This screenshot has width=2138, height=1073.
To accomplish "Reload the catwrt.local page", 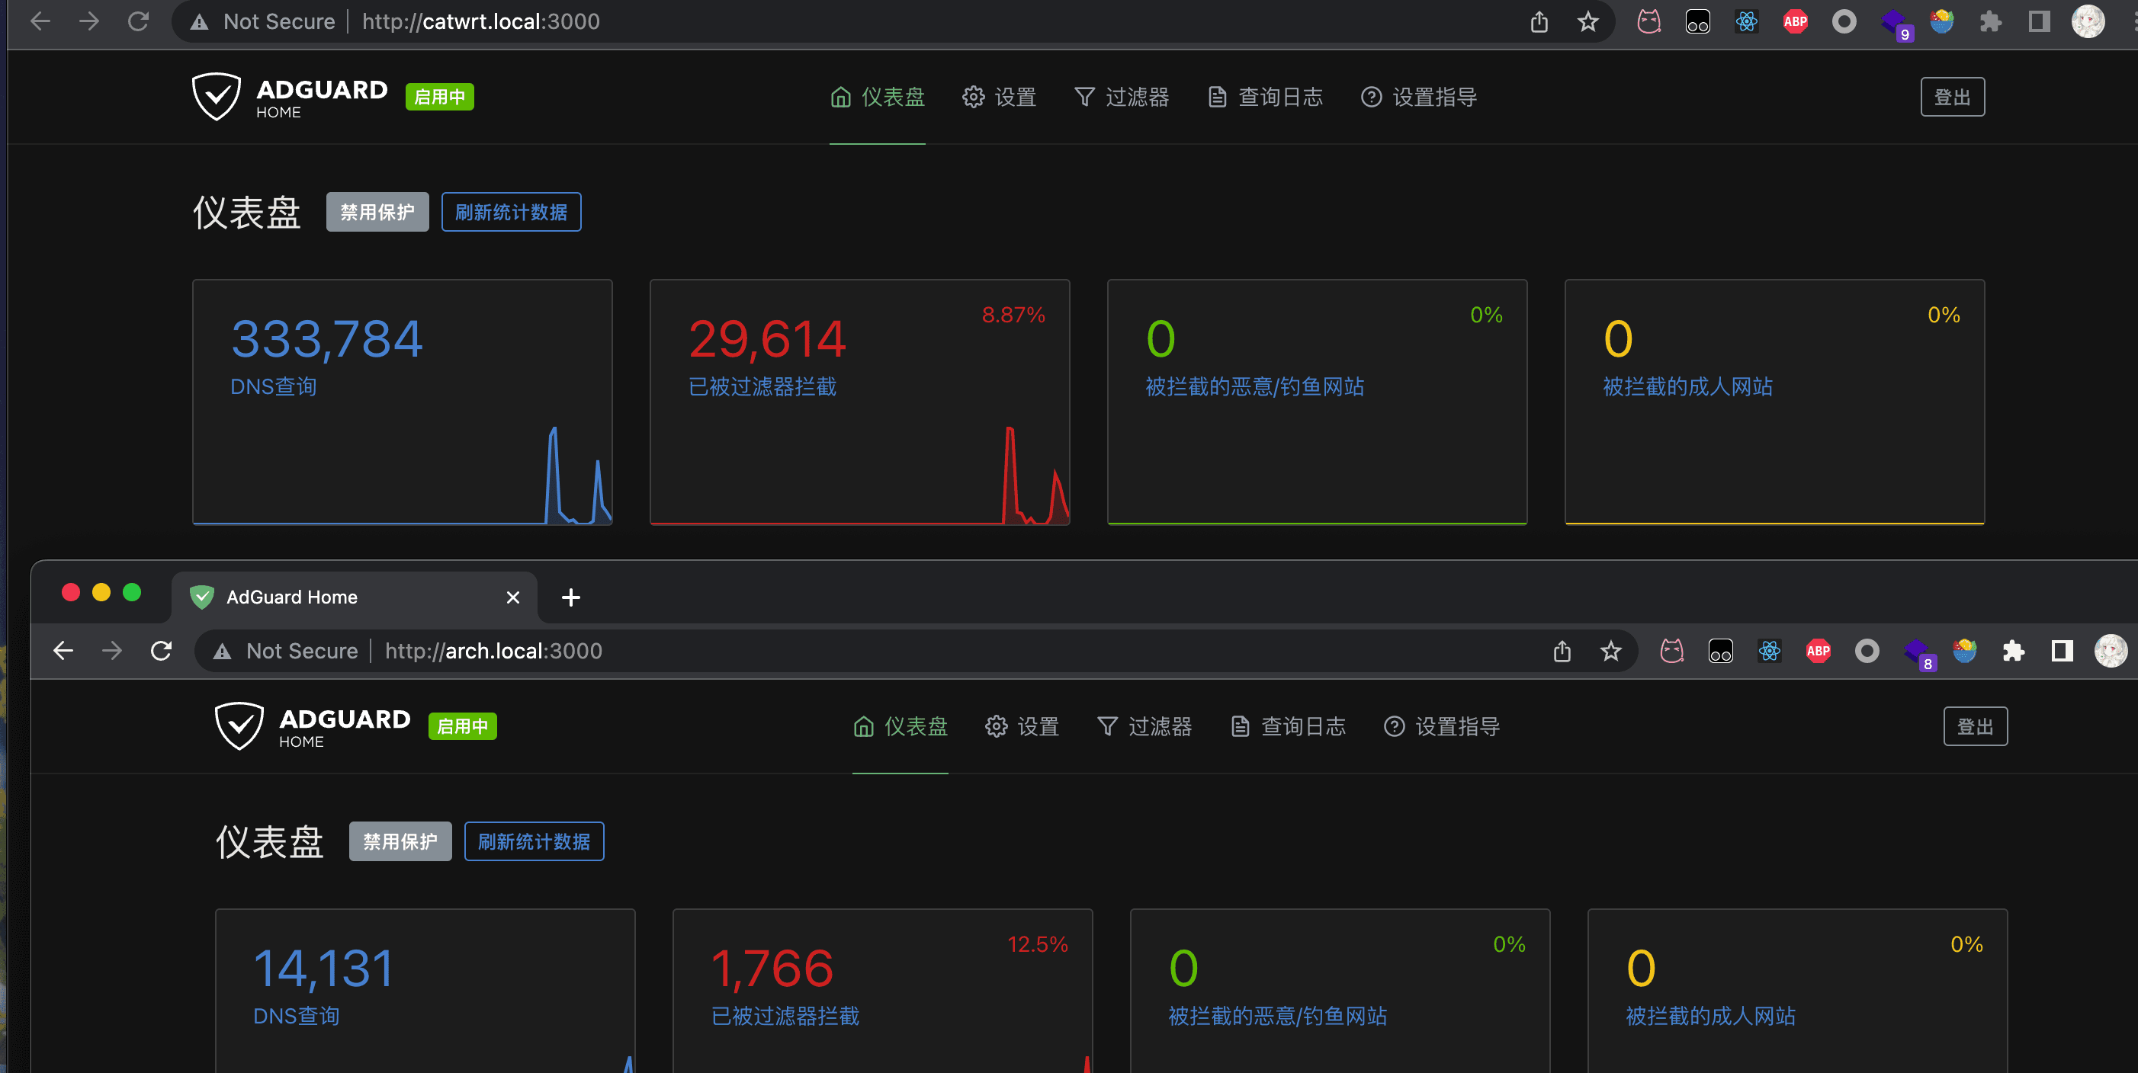I will tap(138, 21).
